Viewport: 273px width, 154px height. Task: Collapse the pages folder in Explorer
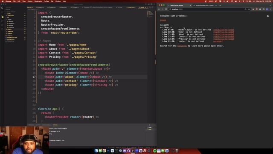9,20
